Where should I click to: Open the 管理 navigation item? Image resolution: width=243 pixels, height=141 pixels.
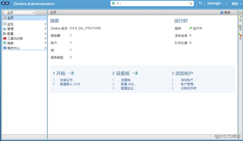(x=24, y=29)
